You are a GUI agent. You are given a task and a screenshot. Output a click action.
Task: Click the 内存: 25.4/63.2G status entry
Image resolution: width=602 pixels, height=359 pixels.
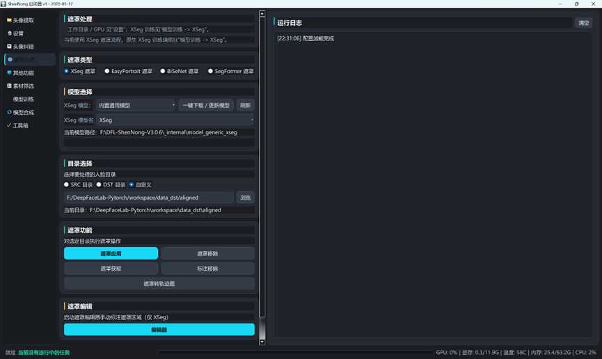(550, 353)
